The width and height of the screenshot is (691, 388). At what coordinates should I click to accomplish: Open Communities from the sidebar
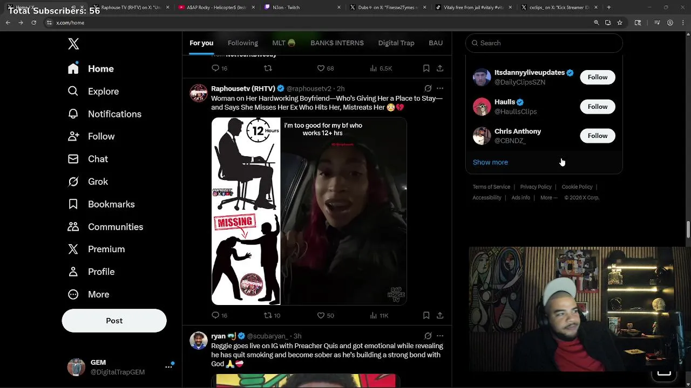(105, 227)
